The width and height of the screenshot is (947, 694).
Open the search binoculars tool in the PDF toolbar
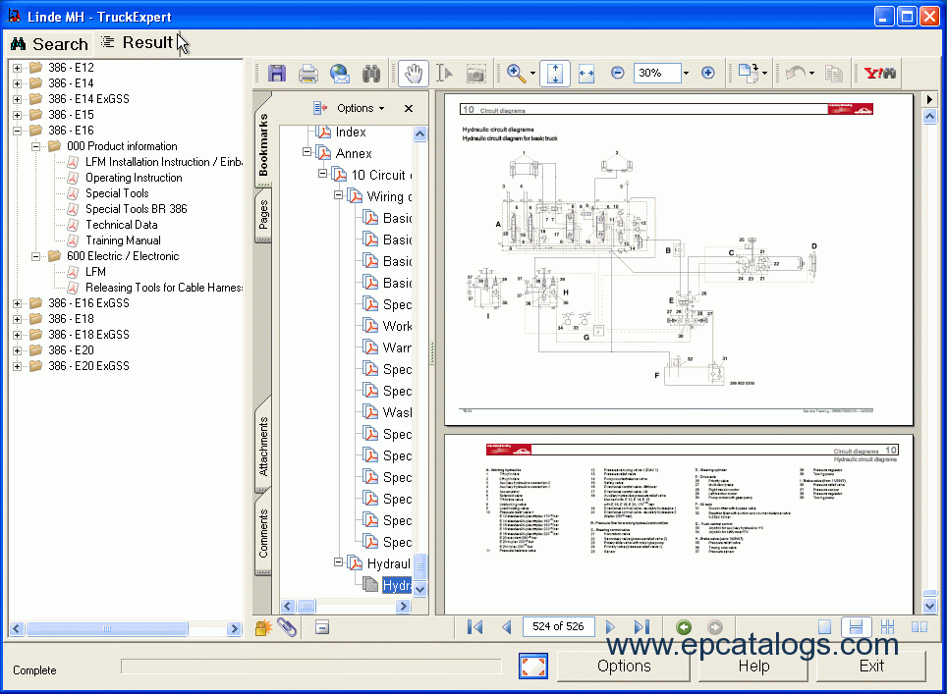coord(370,74)
